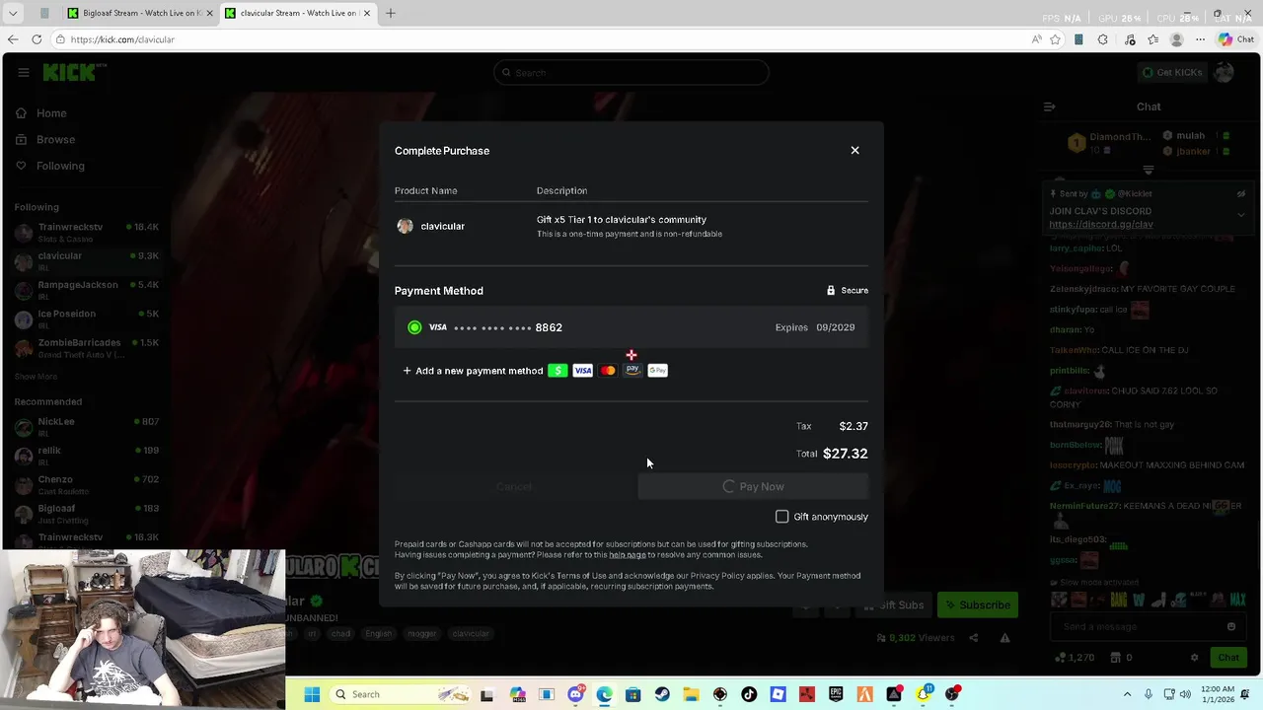Choose the Visa payment icon

[x=583, y=371]
